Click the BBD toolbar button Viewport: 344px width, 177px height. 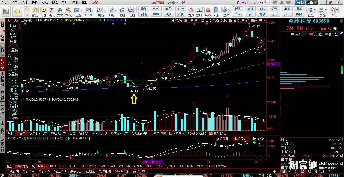tap(156, 14)
